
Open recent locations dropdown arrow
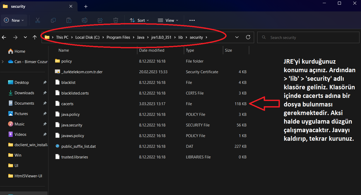coord(25,37)
